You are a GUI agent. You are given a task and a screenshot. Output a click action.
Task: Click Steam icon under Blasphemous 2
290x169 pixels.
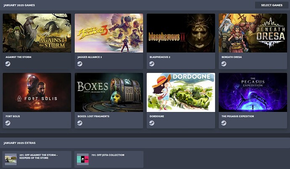[152, 64]
